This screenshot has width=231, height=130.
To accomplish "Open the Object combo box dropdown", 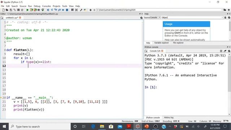I will click(222, 18).
